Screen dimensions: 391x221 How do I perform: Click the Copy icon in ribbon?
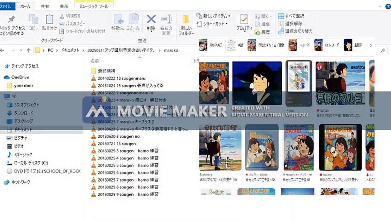click(34, 22)
